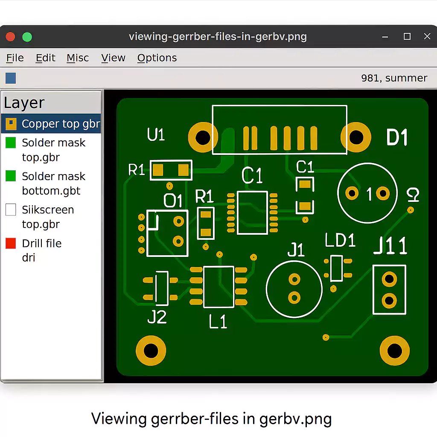Click the green icon for Solder mask top.gbr
The image size is (437, 437).
click(x=12, y=143)
